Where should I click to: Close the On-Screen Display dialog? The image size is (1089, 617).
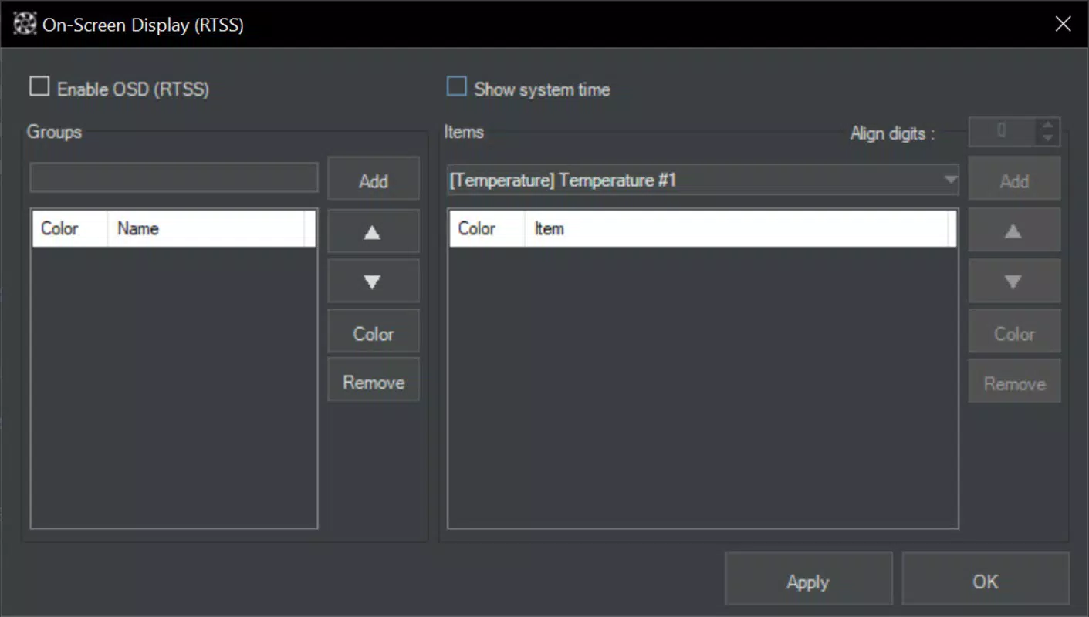(1063, 24)
